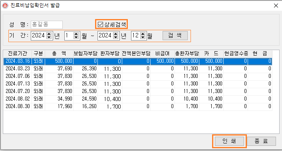This screenshot has height=151, width=282.
Task: Sort by the 진료기간 column header
Action: point(18,54)
